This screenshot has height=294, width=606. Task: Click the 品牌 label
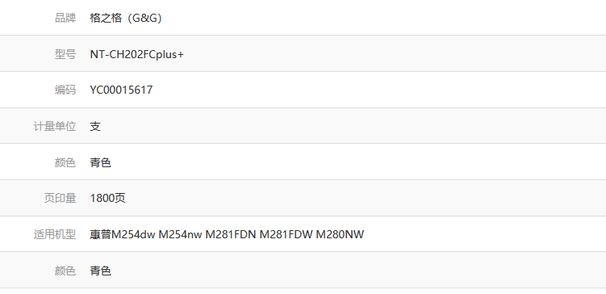65,18
